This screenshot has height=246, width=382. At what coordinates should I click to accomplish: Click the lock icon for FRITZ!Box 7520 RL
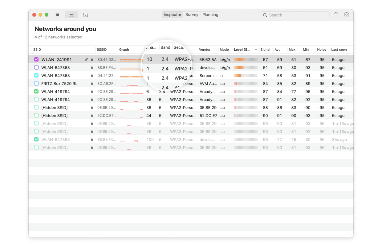(92, 84)
